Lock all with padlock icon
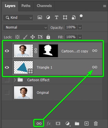This screenshot has width=108, height=128. 48,37
